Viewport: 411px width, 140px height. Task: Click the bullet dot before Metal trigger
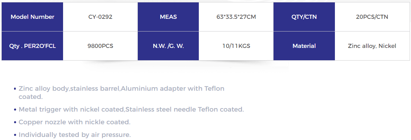coord(15,110)
